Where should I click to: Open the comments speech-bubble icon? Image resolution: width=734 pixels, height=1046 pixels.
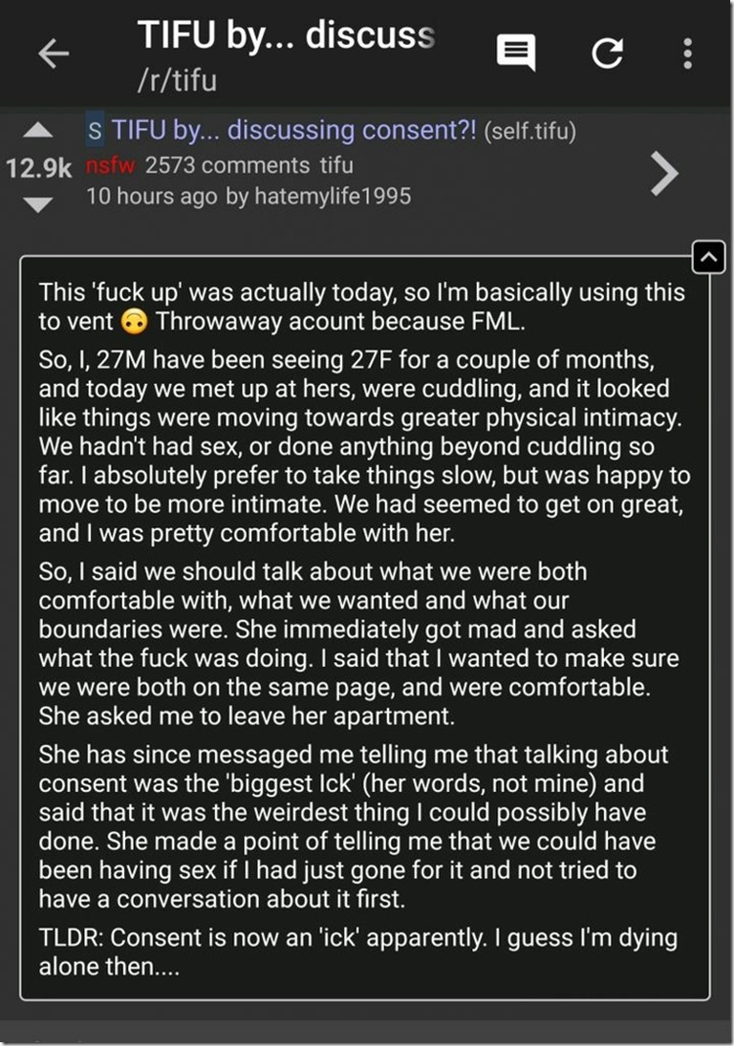click(x=516, y=53)
